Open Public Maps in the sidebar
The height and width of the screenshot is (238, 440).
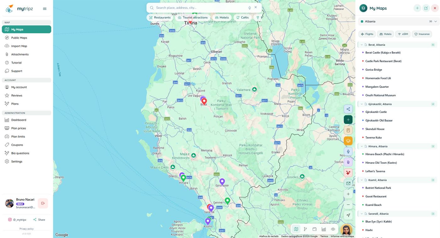(x=26, y=38)
